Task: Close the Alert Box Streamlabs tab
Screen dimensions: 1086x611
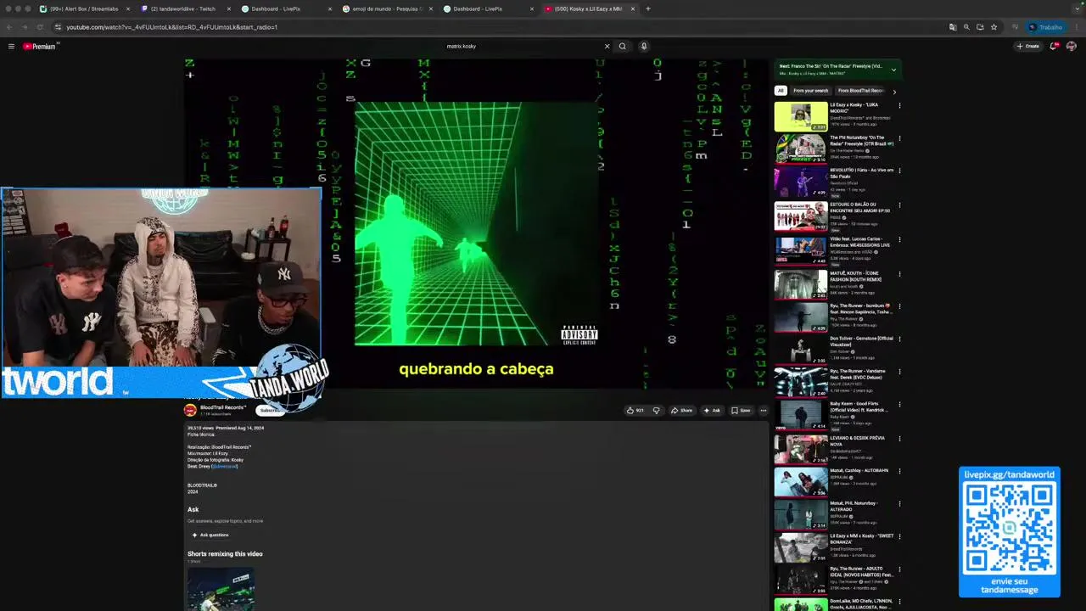Action: coord(128,8)
